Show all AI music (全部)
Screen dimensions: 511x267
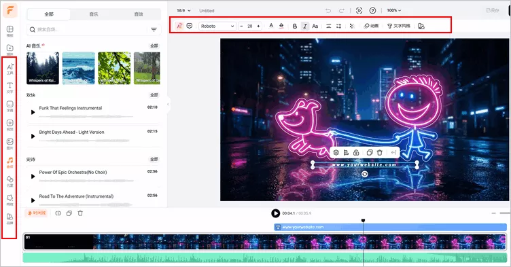tap(154, 46)
